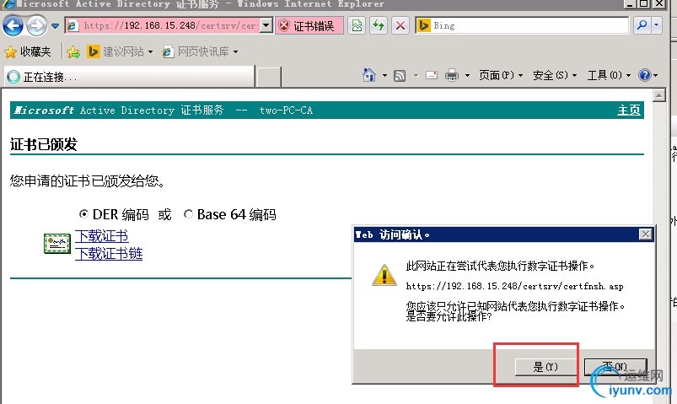Go forward with the Forward arrow button

37,26
